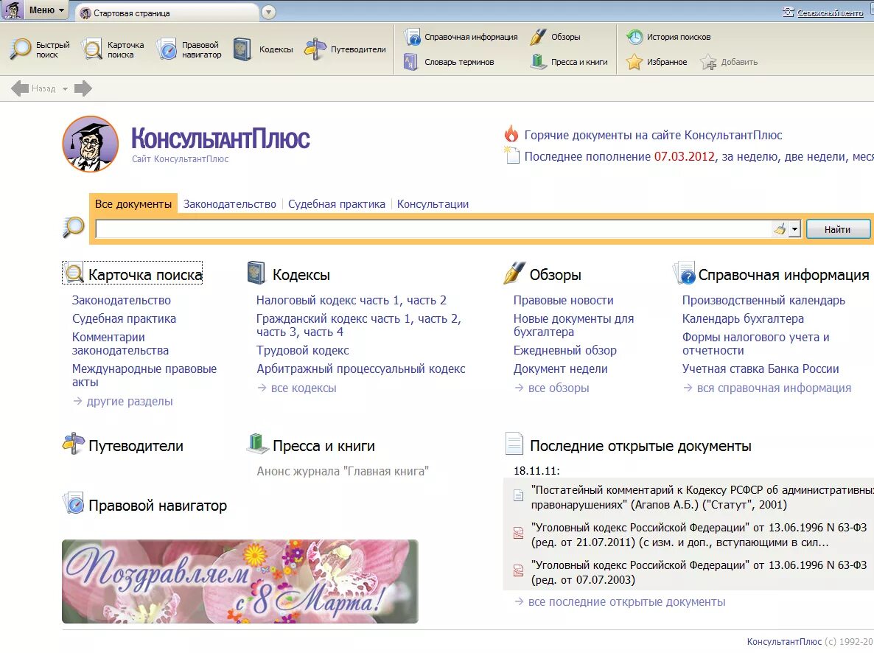
Task: Open Международные правовые акты link
Action: pyautogui.click(x=144, y=375)
